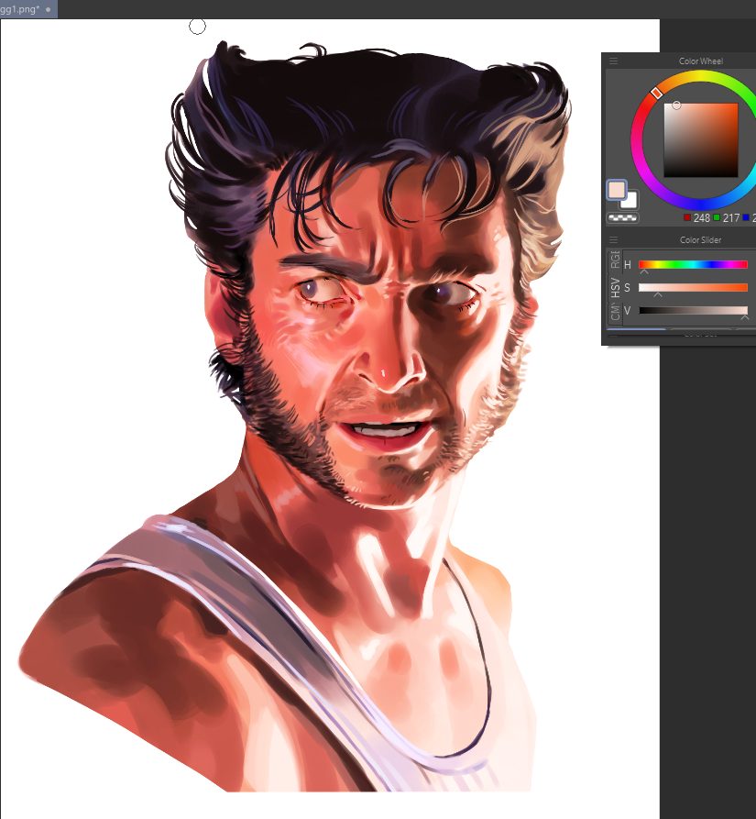Image resolution: width=756 pixels, height=819 pixels.
Task: Select the gg1.png canvas tab
Action: coord(28,9)
